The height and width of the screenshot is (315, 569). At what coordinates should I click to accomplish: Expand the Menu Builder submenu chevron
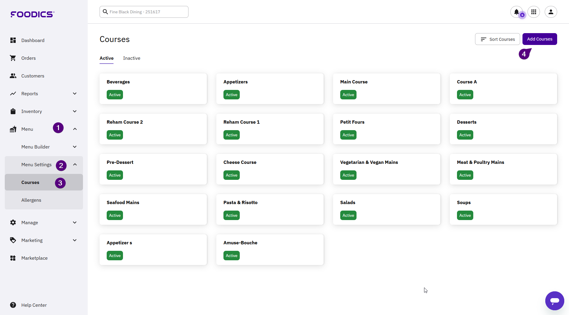pyautogui.click(x=75, y=147)
